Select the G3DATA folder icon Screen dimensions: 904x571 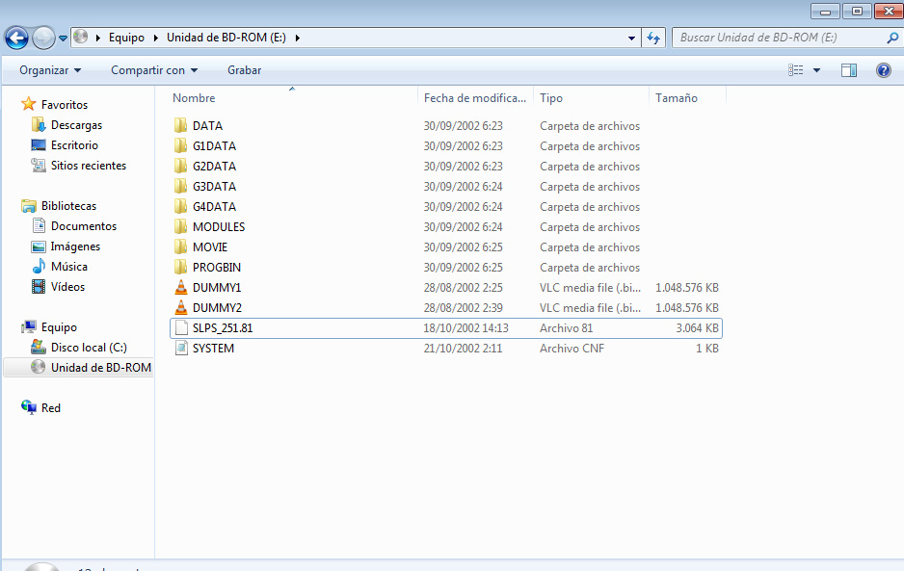tap(181, 186)
